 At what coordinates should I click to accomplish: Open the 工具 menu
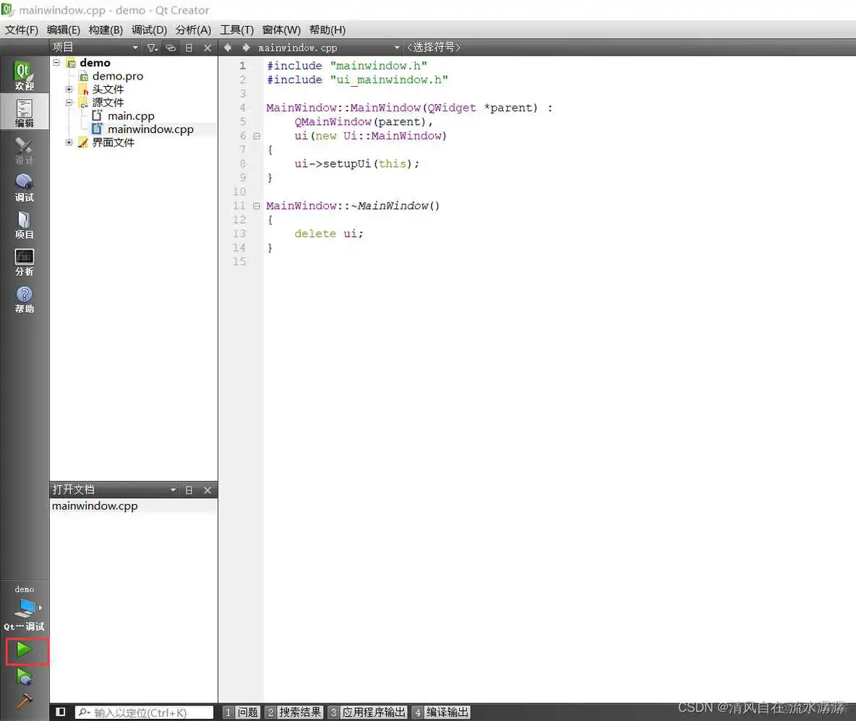tap(236, 30)
